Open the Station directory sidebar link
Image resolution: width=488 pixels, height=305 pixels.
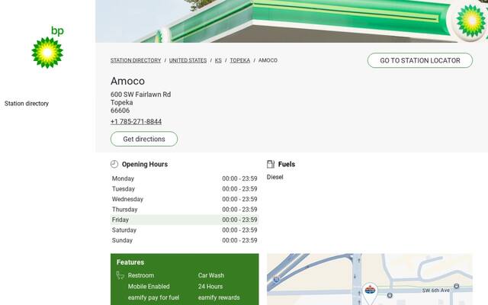click(27, 104)
